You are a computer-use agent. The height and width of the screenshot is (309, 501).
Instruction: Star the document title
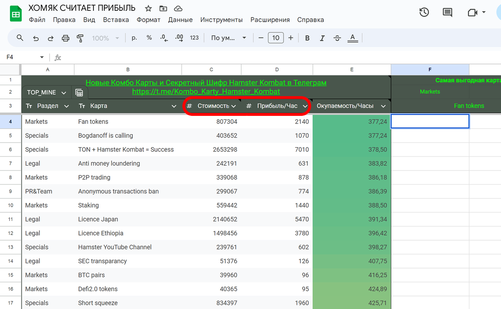pos(148,8)
